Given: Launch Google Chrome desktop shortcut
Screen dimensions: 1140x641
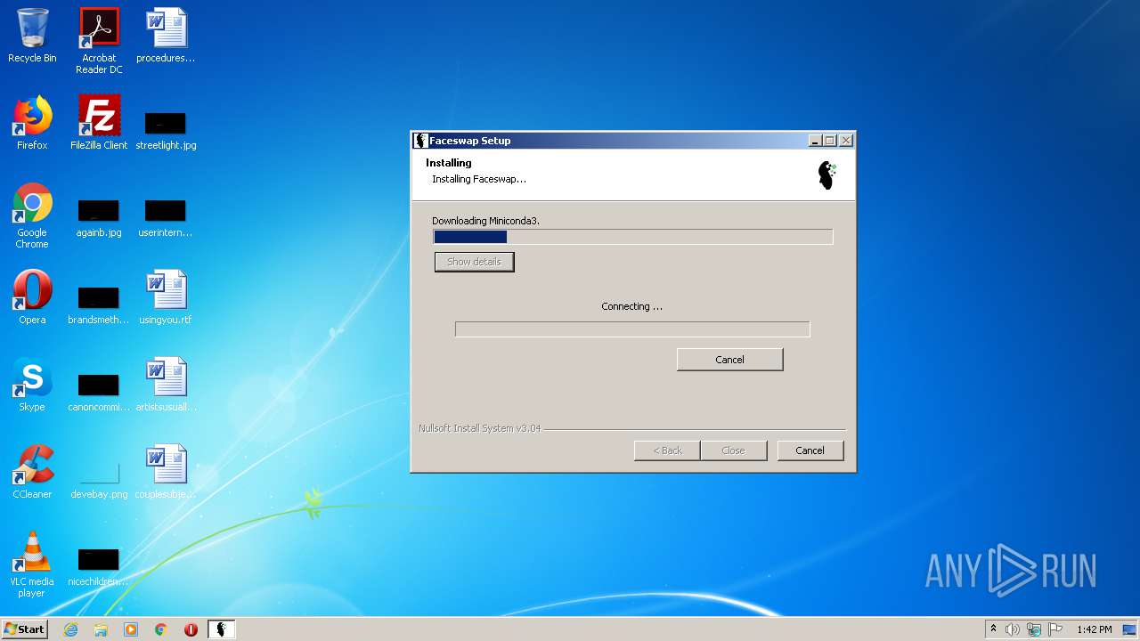Looking at the screenshot, I should (32, 215).
